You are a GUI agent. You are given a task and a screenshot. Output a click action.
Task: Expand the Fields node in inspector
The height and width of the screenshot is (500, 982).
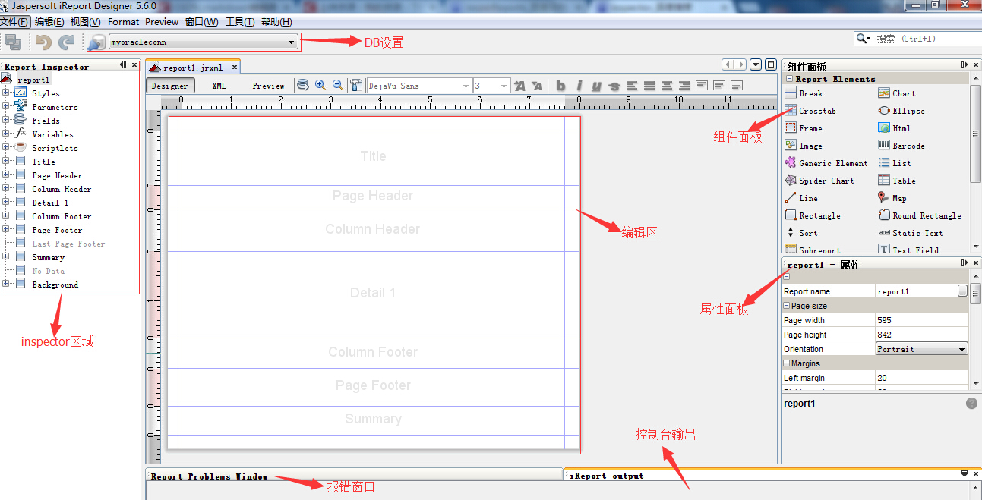6,121
